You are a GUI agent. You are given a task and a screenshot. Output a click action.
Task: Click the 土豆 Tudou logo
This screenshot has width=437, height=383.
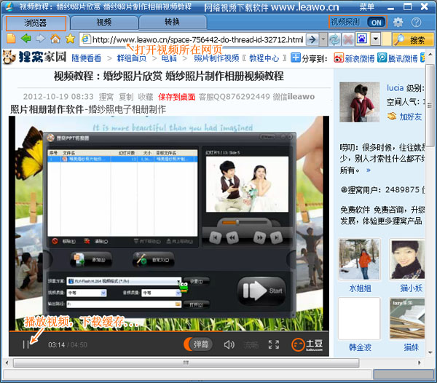[307, 344]
